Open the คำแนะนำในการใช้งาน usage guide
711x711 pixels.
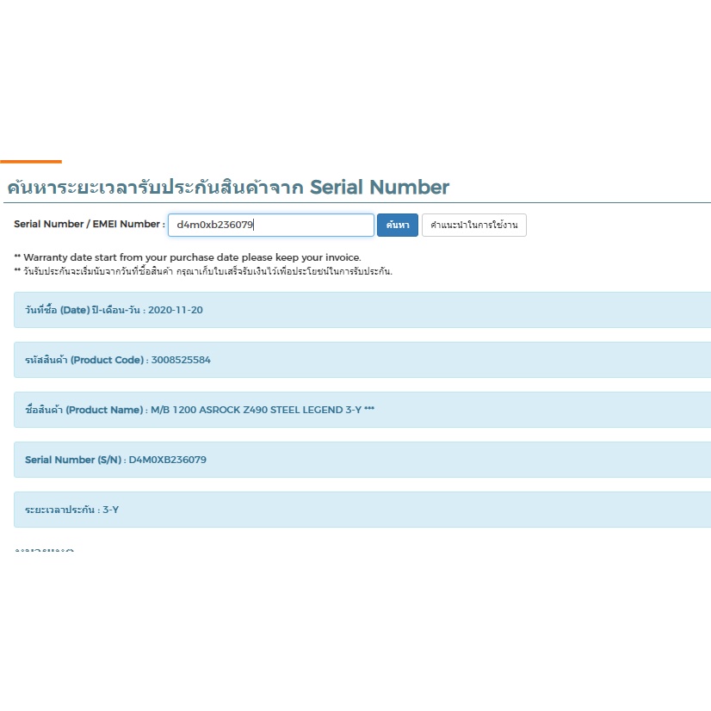pyautogui.click(x=473, y=226)
